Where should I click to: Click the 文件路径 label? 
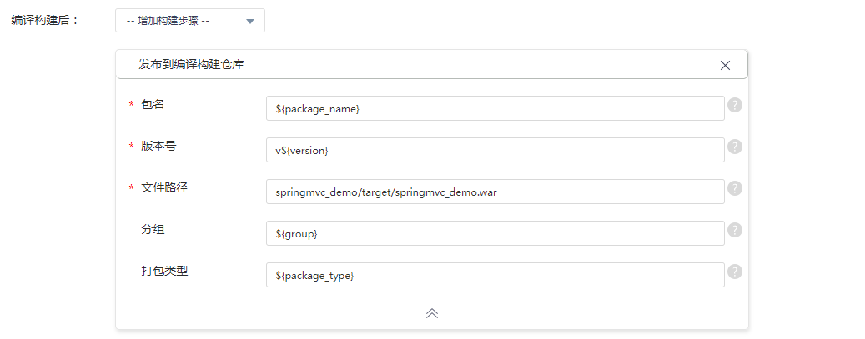click(164, 187)
